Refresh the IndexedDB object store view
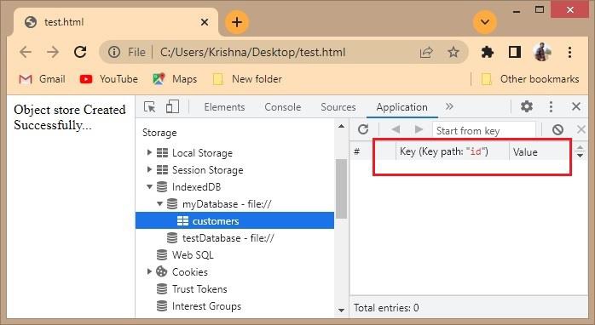595x325 pixels. click(363, 129)
